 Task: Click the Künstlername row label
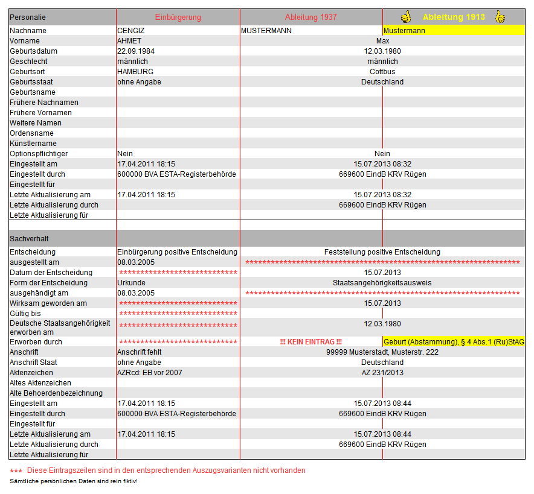[x=33, y=144]
